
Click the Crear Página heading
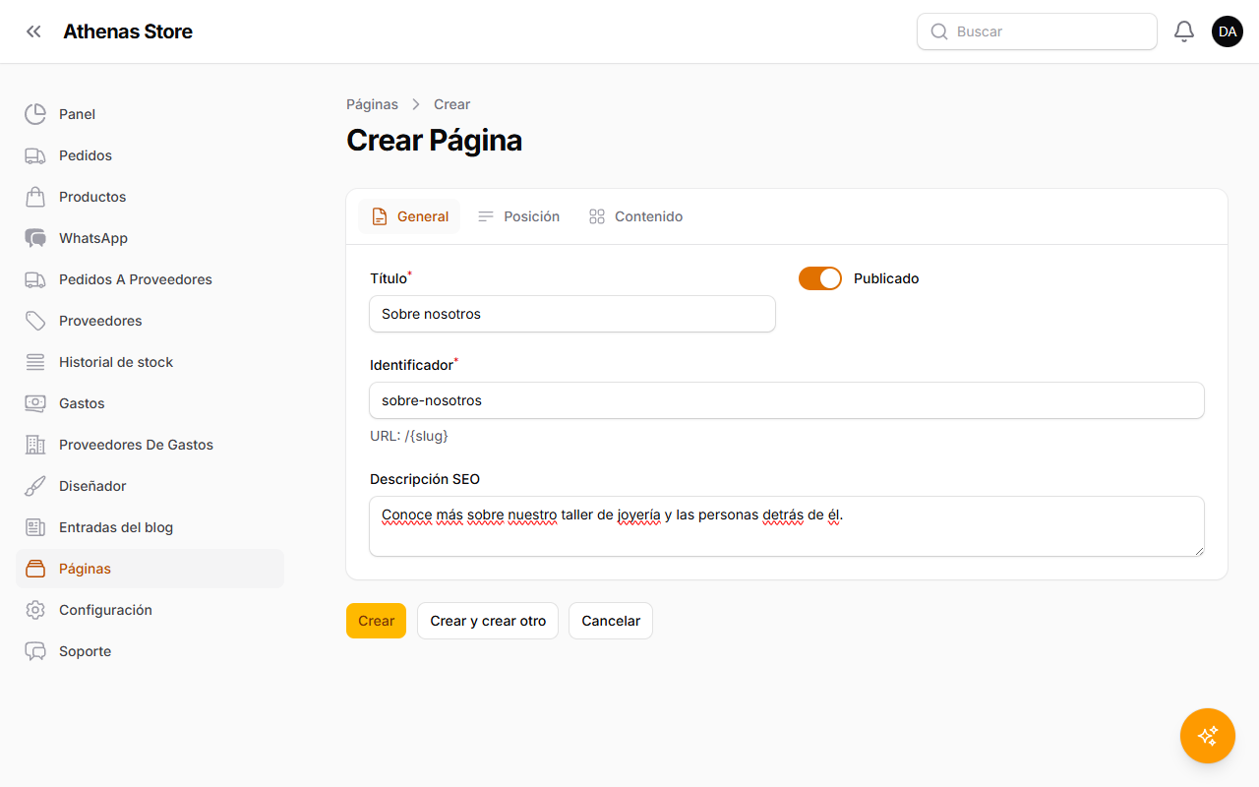(434, 141)
